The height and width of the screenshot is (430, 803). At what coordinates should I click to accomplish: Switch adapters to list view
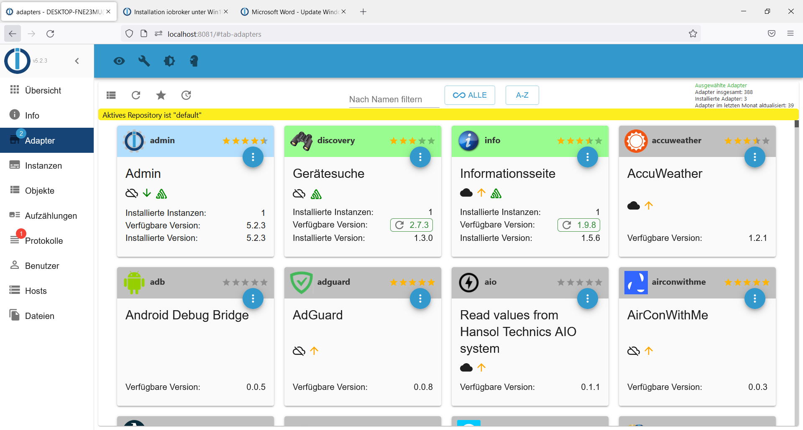pos(111,95)
